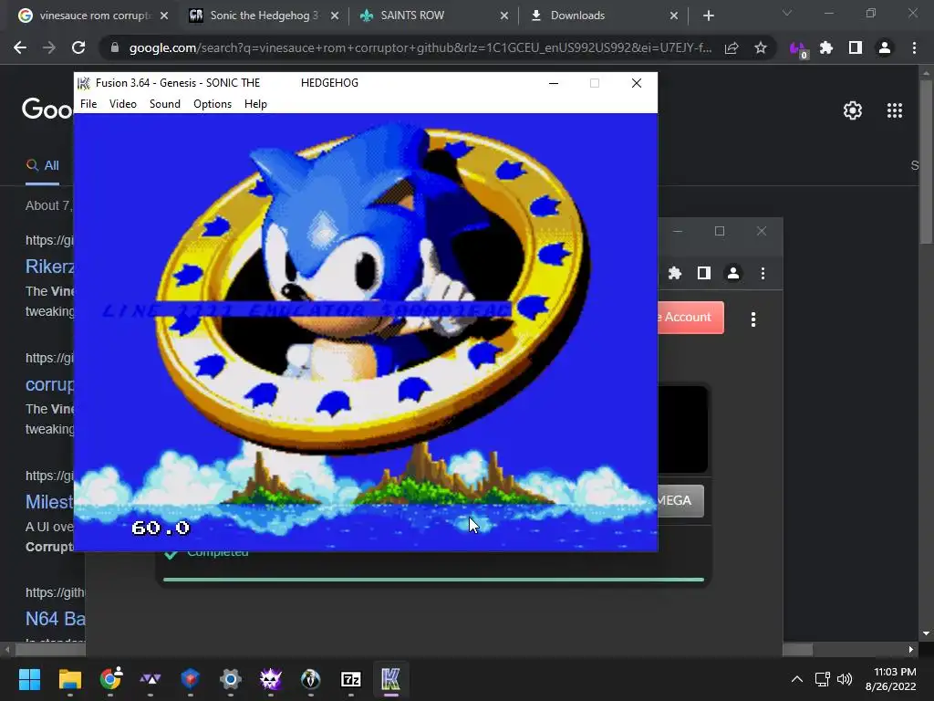The image size is (934, 701).
Task: Open Google quick settings gear
Action: tap(853, 110)
